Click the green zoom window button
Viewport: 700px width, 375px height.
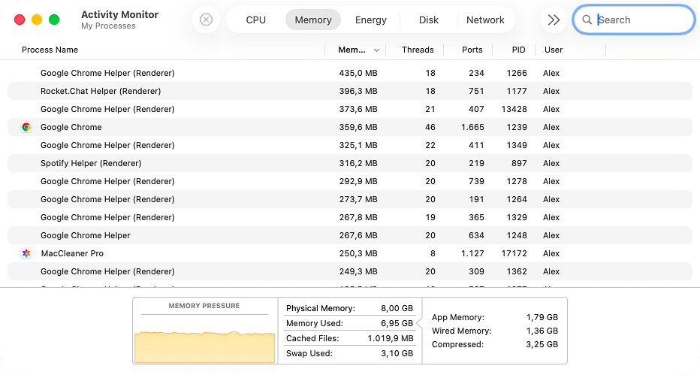[x=54, y=20]
